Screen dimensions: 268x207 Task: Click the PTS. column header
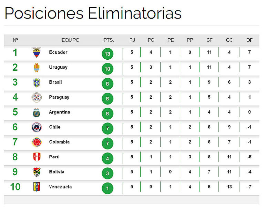coord(109,40)
